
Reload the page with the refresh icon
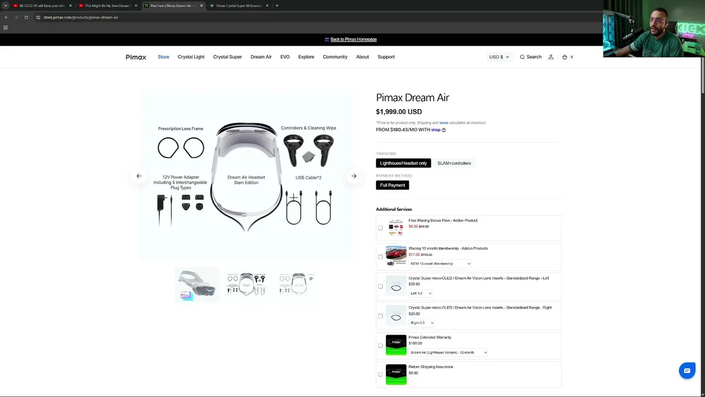pos(26,17)
